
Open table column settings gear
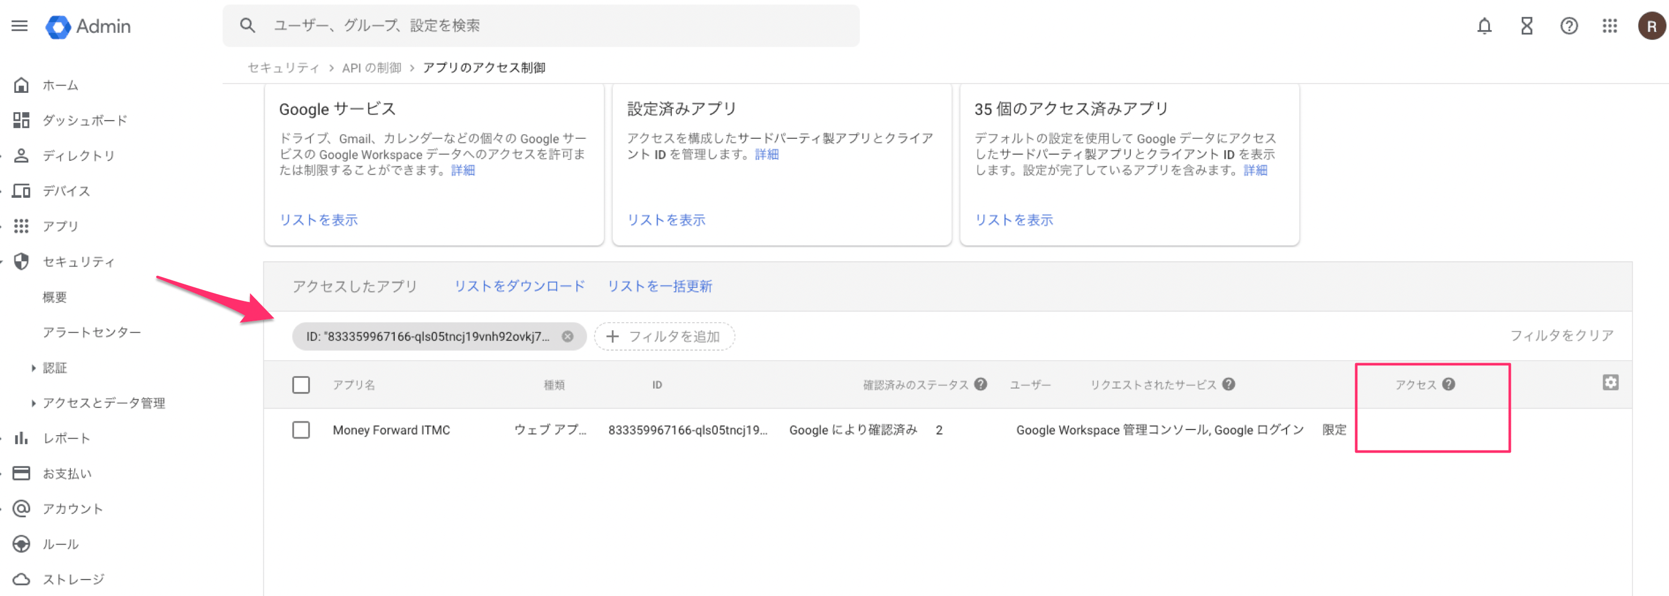tap(1610, 382)
